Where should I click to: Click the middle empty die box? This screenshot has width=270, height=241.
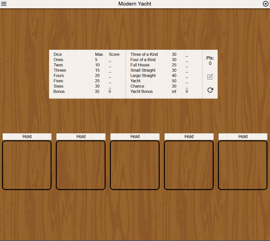coord(135,165)
